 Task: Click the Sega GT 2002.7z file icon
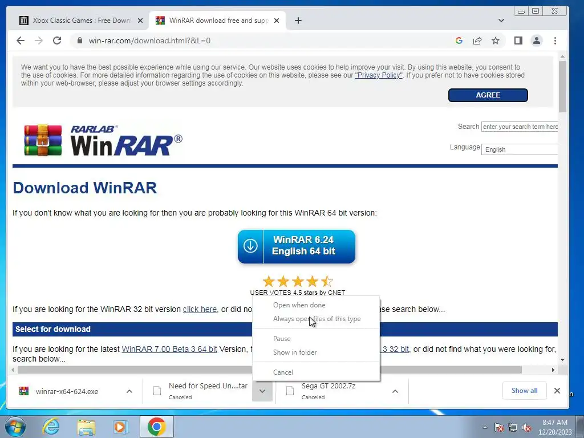tap(290, 391)
